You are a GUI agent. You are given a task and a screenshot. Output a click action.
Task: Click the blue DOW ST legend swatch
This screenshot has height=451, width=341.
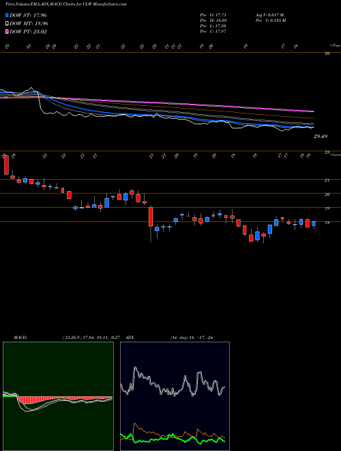coord(8,15)
